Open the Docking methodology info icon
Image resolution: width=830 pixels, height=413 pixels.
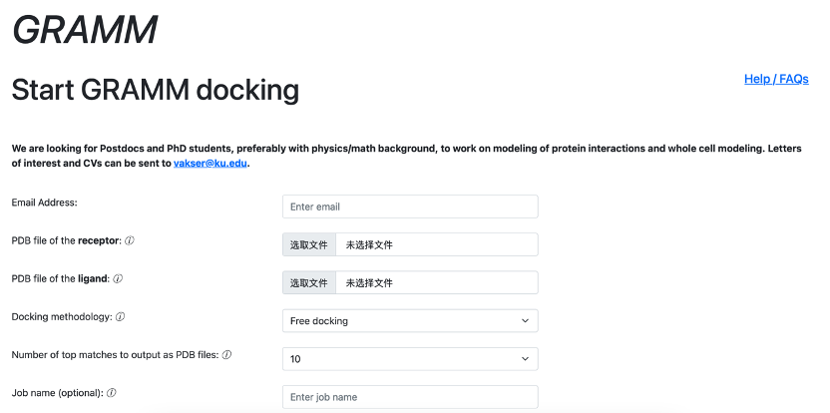(120, 317)
